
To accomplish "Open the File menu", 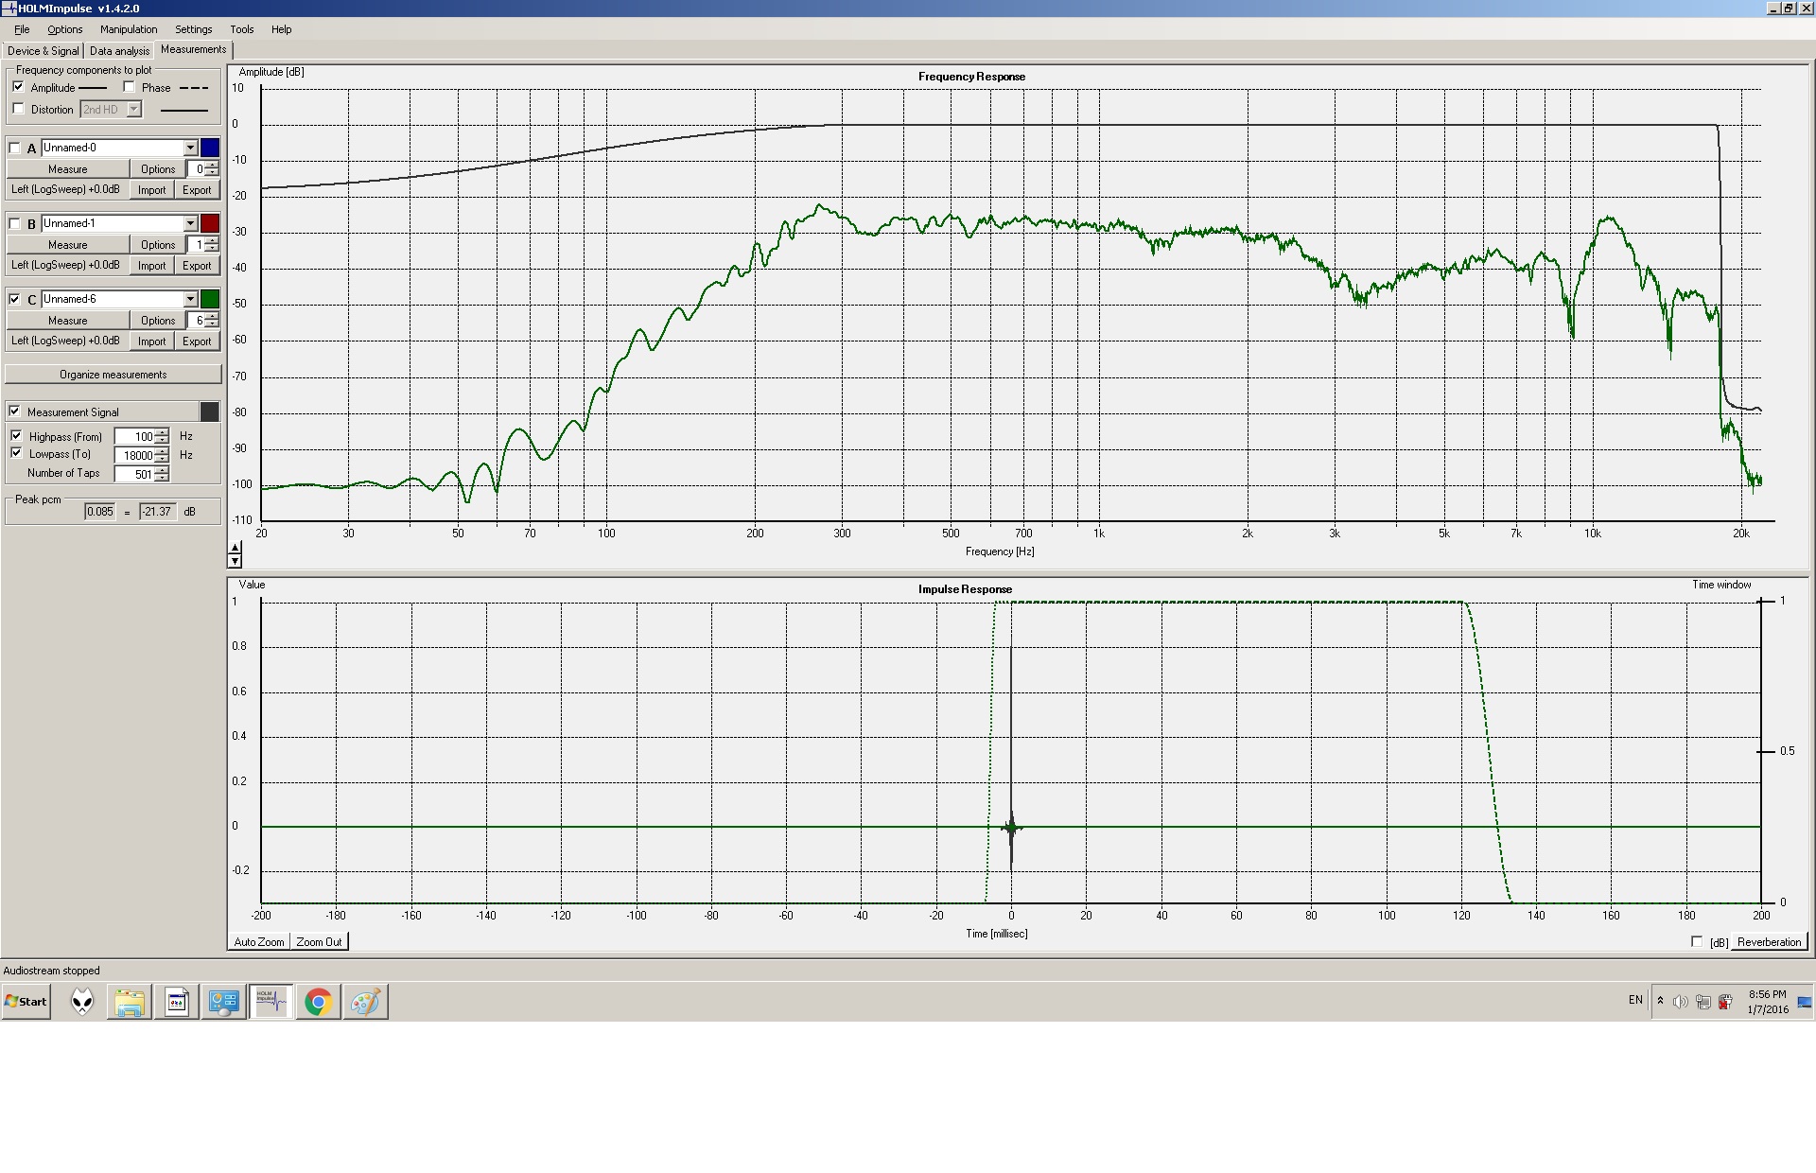I will coord(22,29).
